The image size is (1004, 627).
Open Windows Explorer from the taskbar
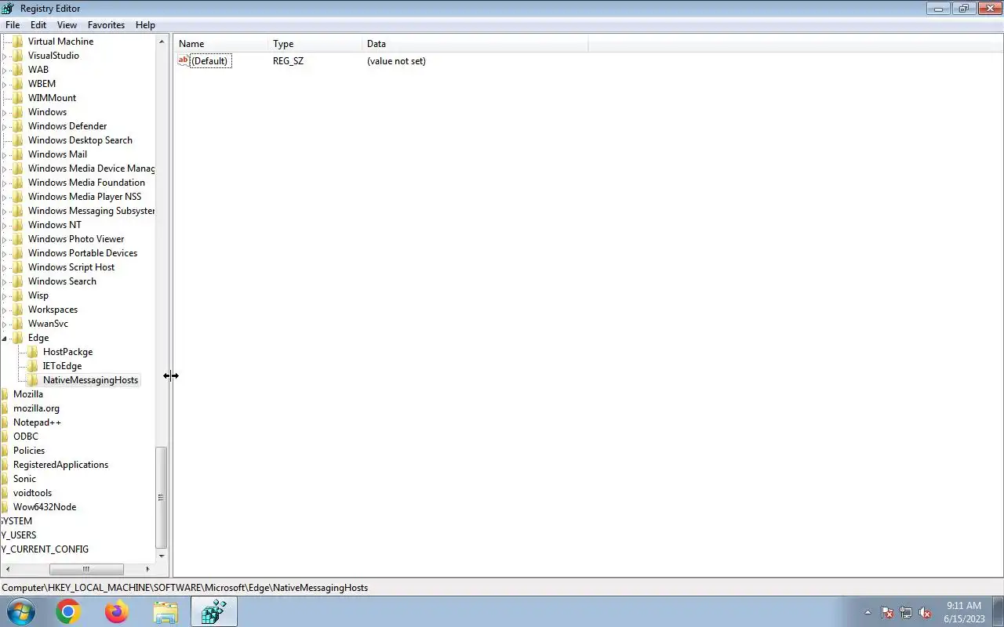coord(166,612)
